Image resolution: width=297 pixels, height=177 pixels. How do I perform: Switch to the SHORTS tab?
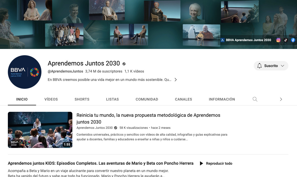[82, 99]
